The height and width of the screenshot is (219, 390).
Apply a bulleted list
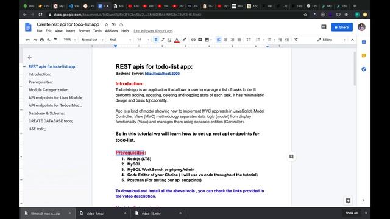[x=269, y=40]
